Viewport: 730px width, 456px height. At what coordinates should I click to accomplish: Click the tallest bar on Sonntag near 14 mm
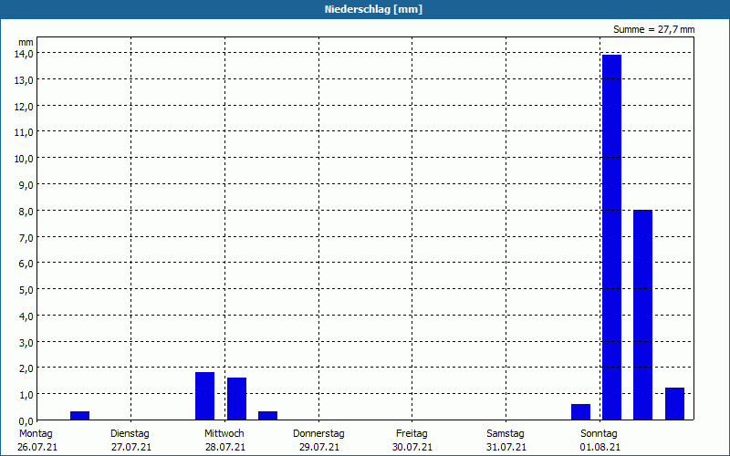(x=611, y=237)
